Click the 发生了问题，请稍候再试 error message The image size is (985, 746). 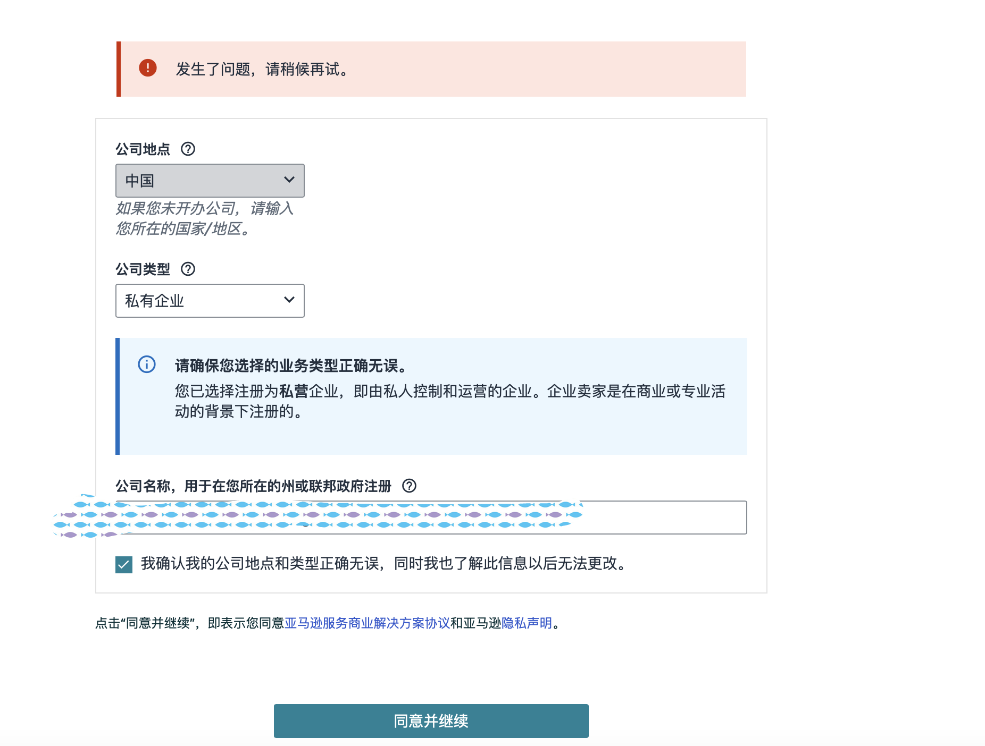click(263, 70)
